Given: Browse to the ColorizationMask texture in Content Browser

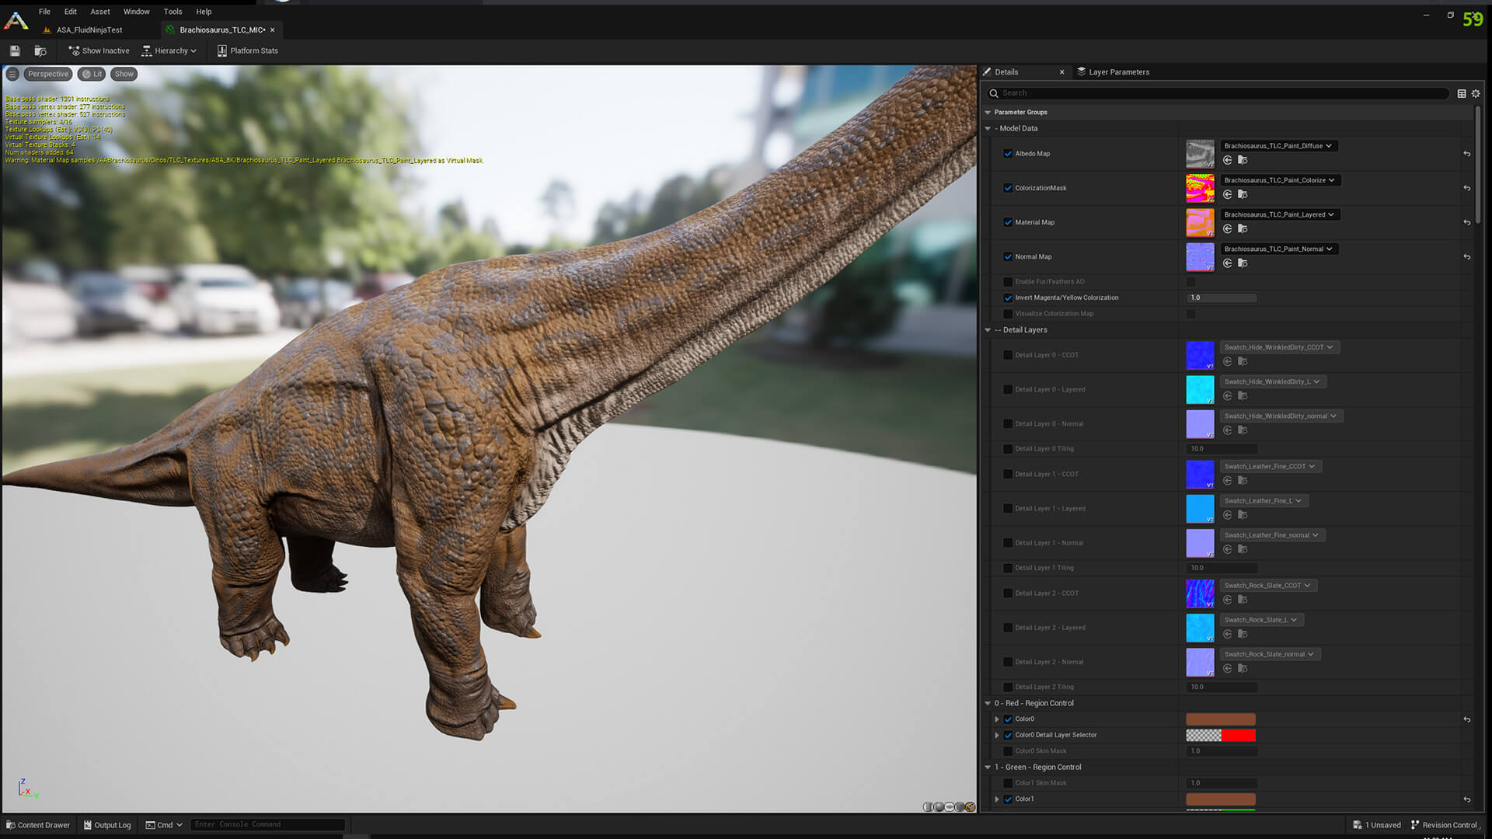Looking at the screenshot, I should tap(1243, 194).
